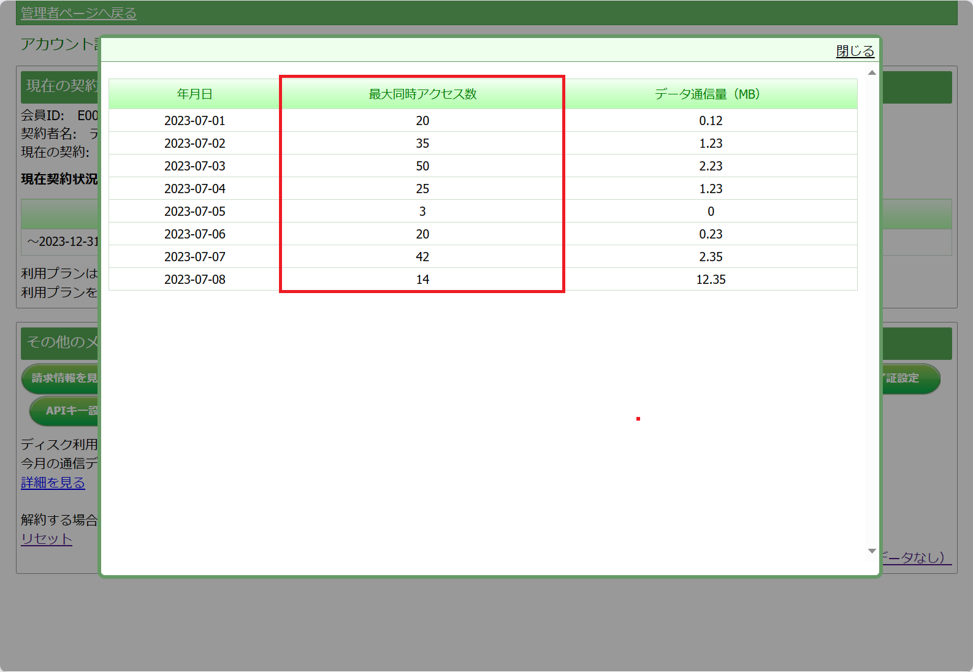Click data value 12.35 for 2023-07-08
973x672 pixels.
711,280
